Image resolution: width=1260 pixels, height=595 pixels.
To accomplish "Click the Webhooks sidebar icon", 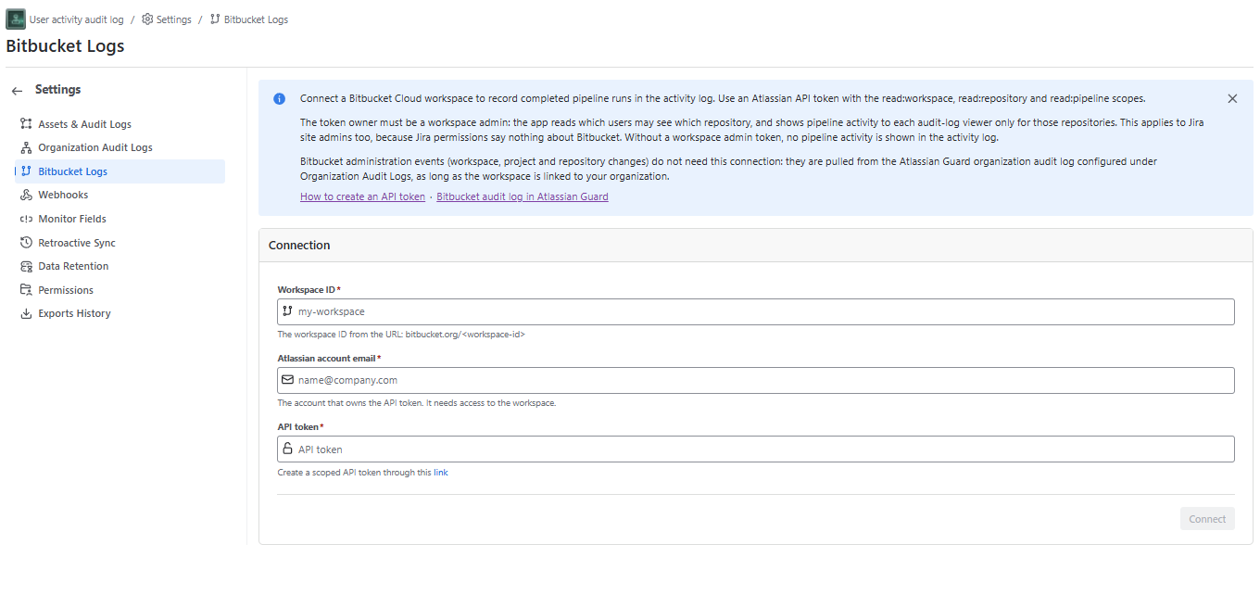I will pos(26,195).
